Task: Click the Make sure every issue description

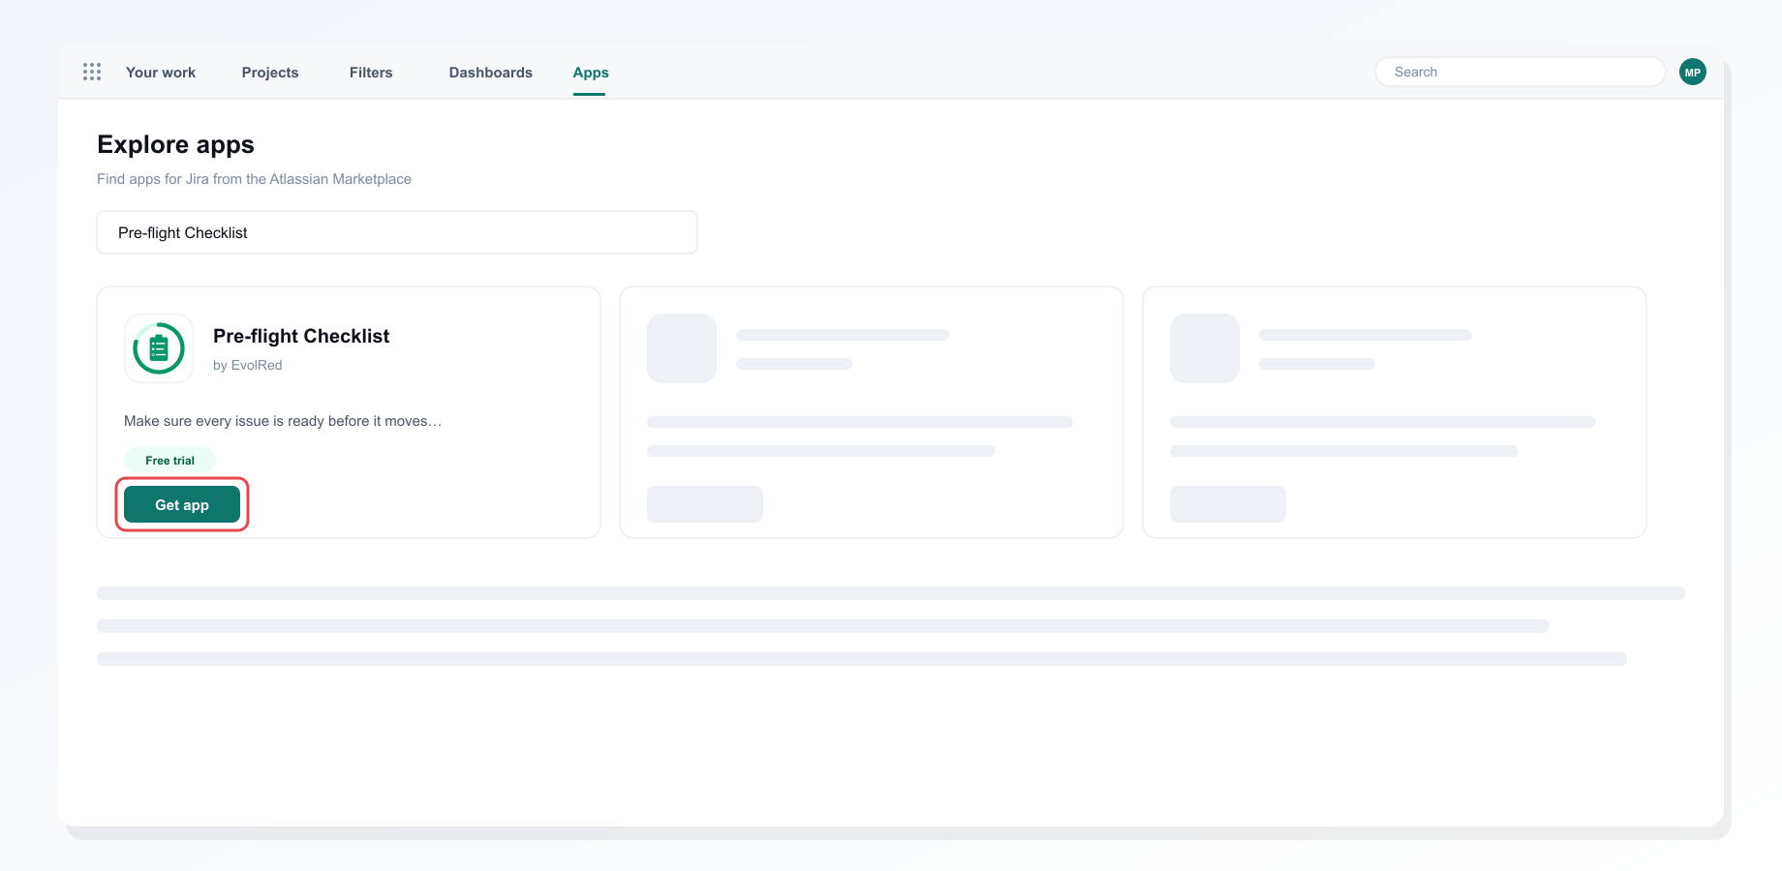Action: 283,421
